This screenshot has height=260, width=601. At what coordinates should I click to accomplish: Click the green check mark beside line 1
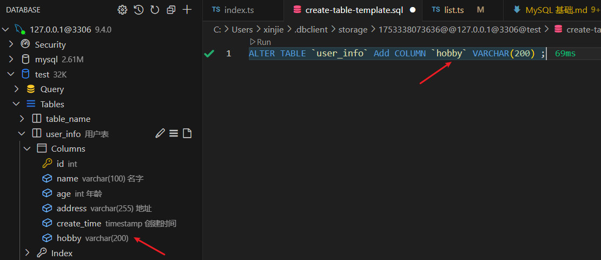point(209,54)
